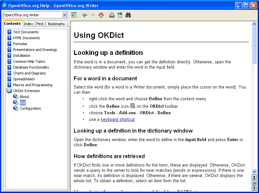Click the Formulas book icon
Image resolution: width=259 pixels, height=193 pixels.
(x=9, y=44)
